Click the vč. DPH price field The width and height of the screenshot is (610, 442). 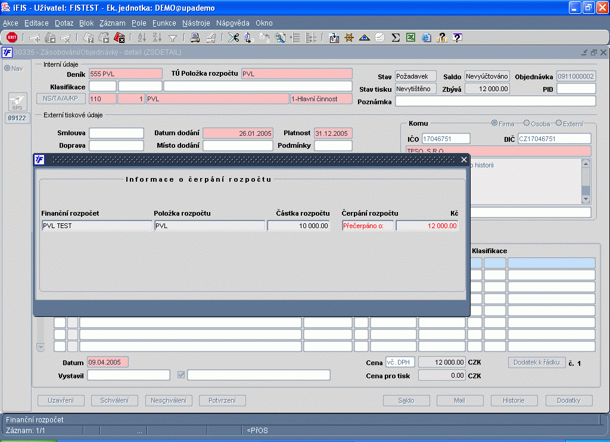(400, 362)
